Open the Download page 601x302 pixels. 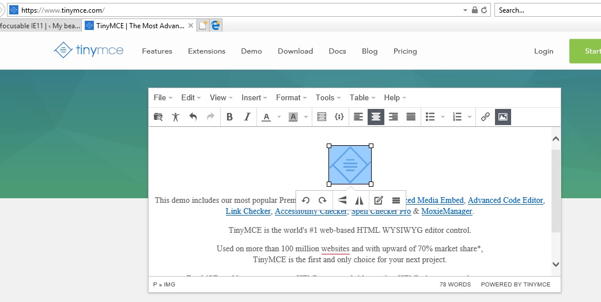(x=295, y=51)
